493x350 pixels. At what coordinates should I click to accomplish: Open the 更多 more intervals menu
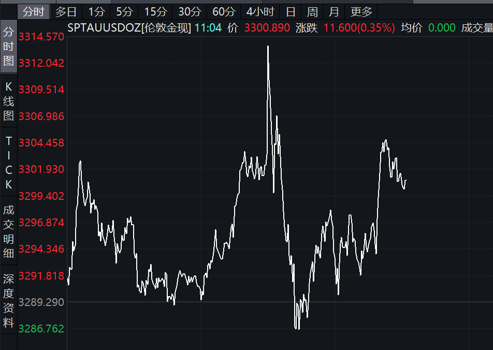[361, 12]
